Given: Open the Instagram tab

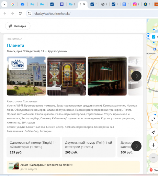Looking at the screenshot, I should pos(135,4).
